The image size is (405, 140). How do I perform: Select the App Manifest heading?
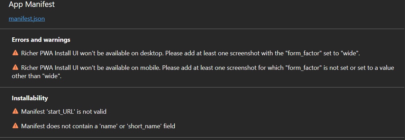31,4
